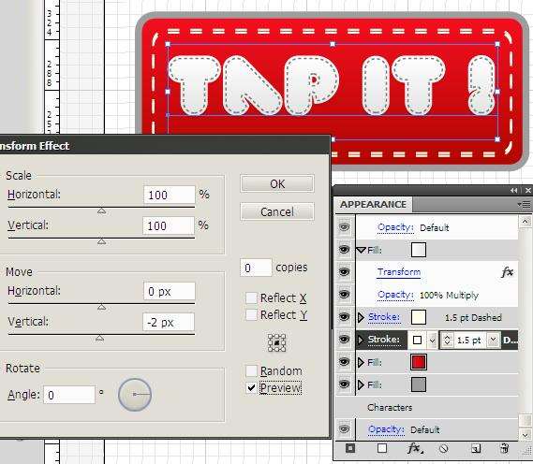Hide the red Fill visibility eye

click(344, 362)
